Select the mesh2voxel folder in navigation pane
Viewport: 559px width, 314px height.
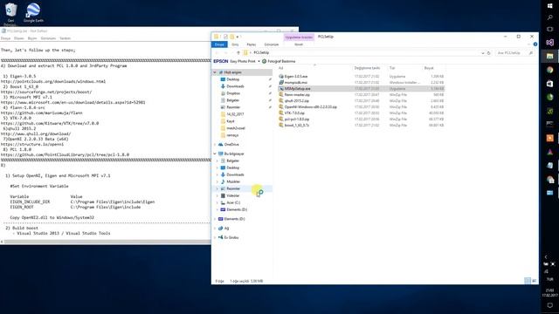236,128
